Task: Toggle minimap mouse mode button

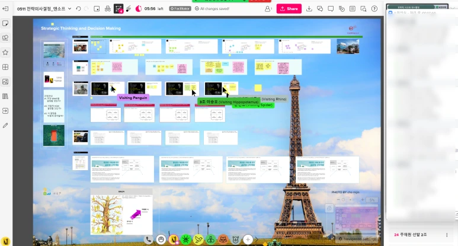Action: tap(329, 208)
